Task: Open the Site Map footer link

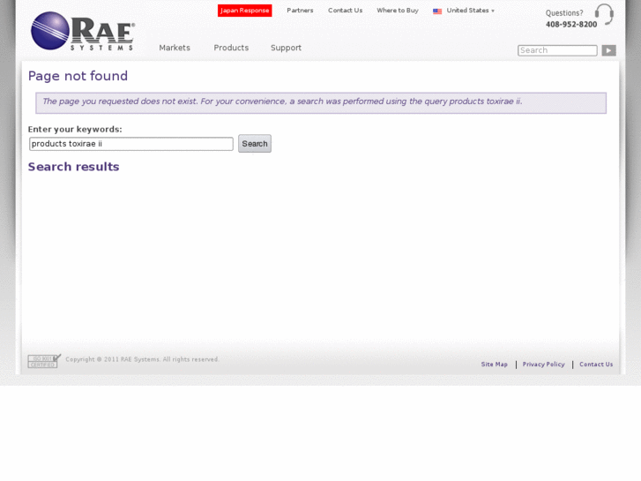Action: click(x=494, y=364)
